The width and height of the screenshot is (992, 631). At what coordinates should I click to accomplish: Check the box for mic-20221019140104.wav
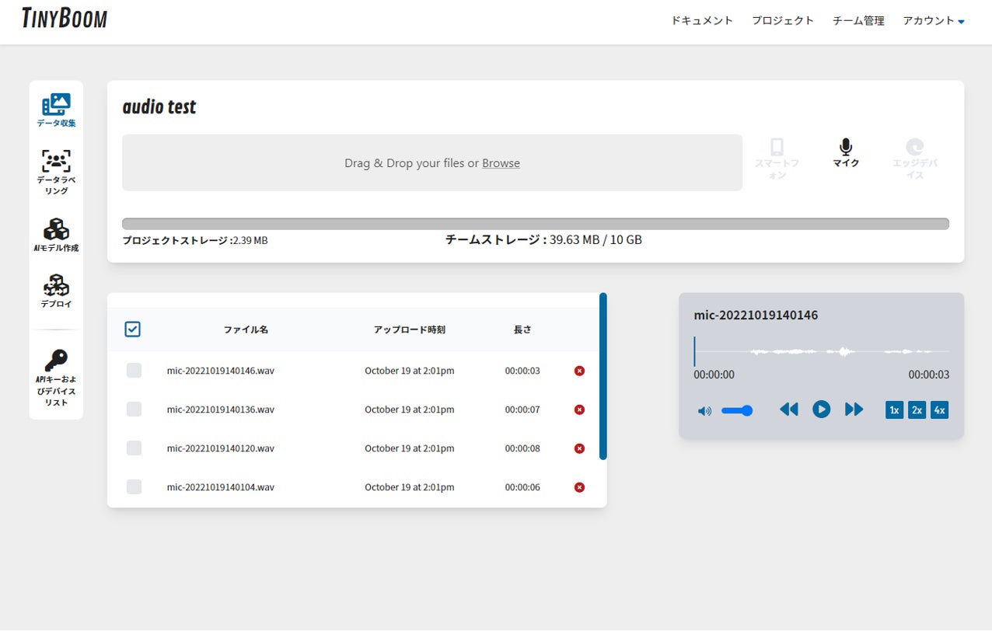[134, 487]
